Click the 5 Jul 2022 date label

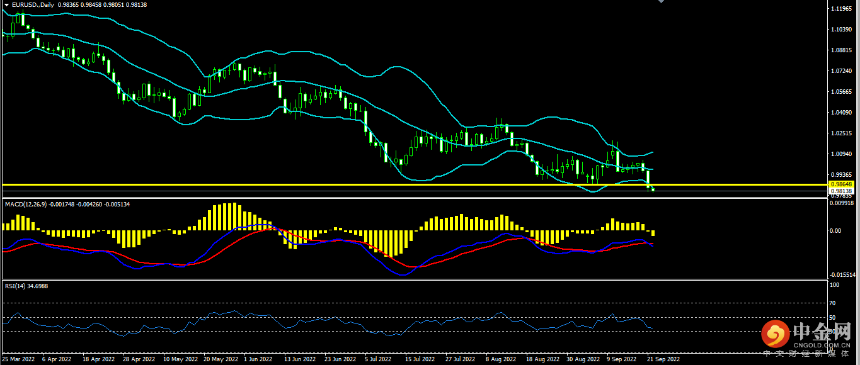pyautogui.click(x=378, y=359)
